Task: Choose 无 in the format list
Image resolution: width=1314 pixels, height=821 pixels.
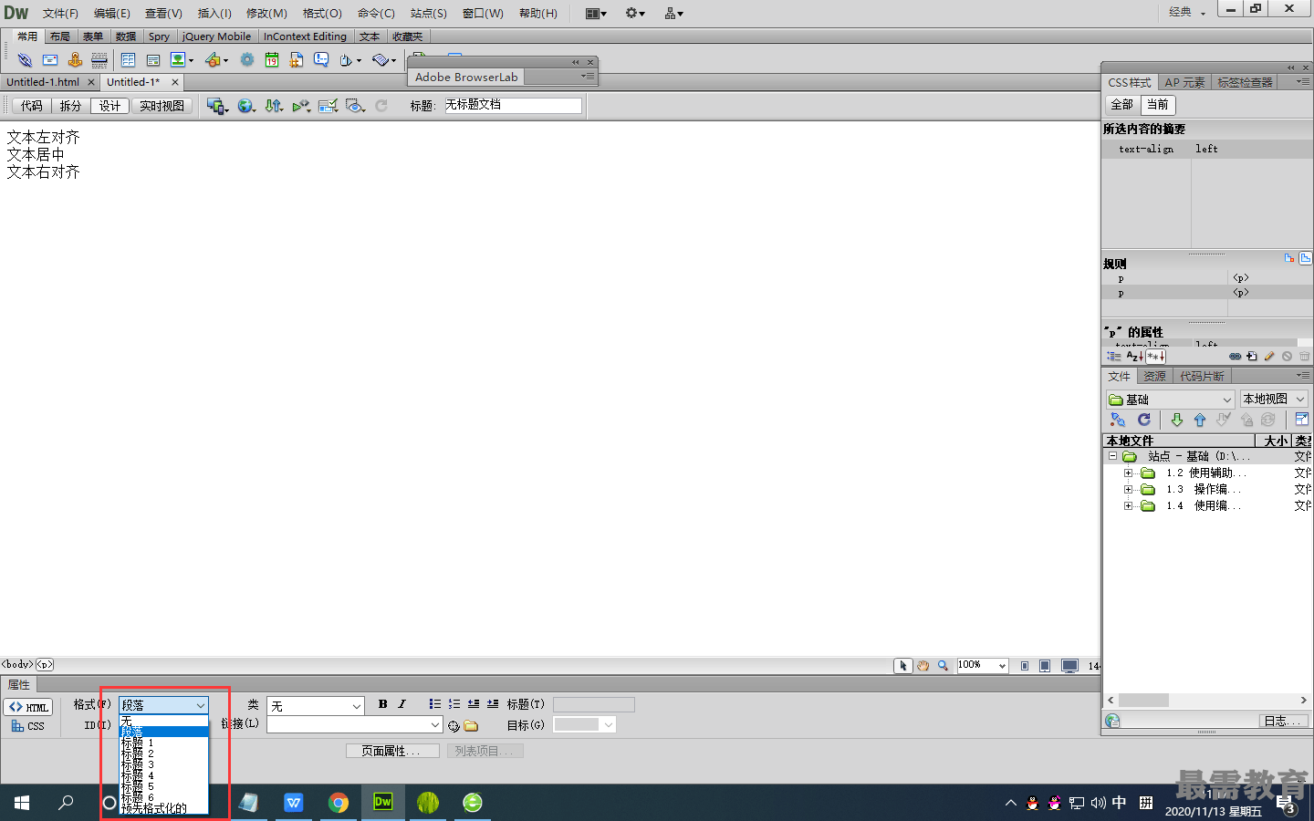Action: coord(163,721)
